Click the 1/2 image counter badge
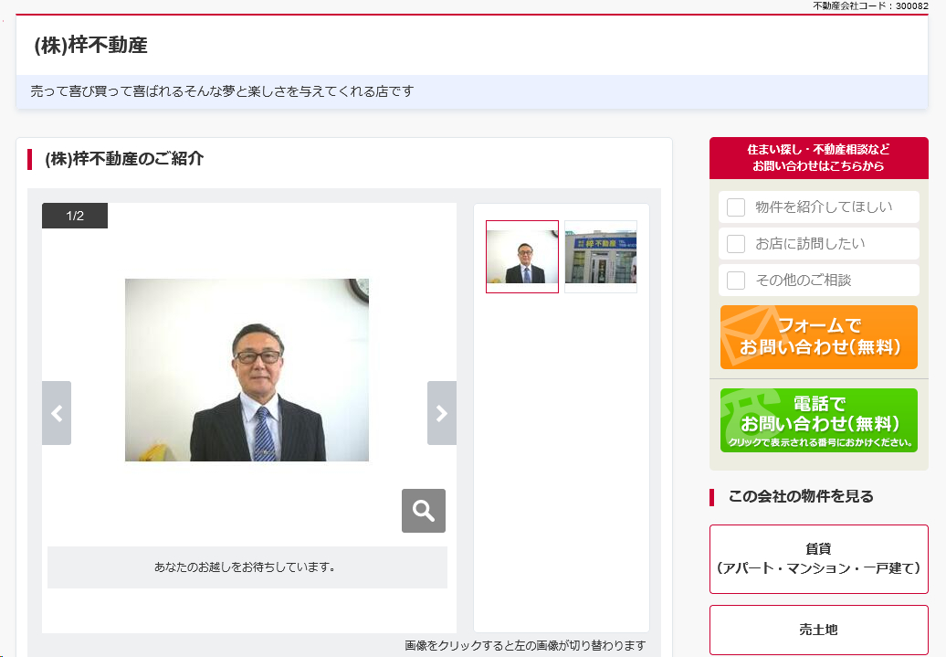946x657 pixels. point(75,216)
